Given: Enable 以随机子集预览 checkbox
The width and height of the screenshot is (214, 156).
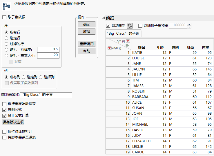Looking at the screenshot, I should point(140,26).
